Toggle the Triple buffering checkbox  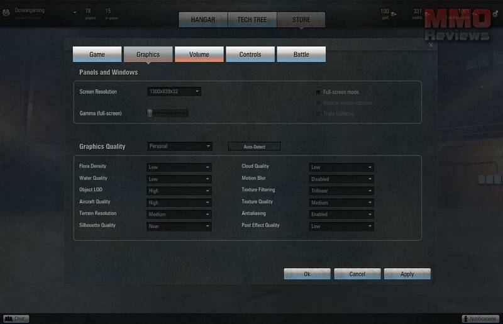[319, 114]
